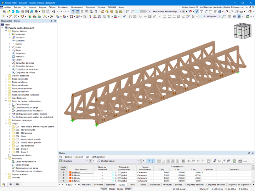Toggle REJLIN status bar button
The image size is (255, 191).
click(120, 189)
